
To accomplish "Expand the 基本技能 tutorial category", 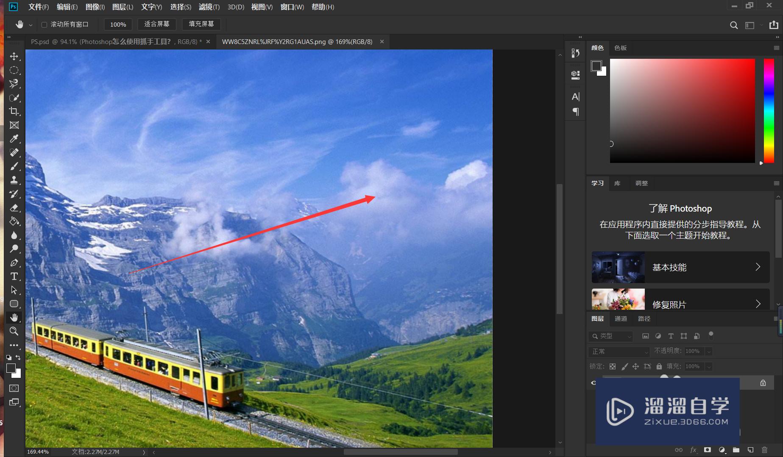I will pos(680,267).
